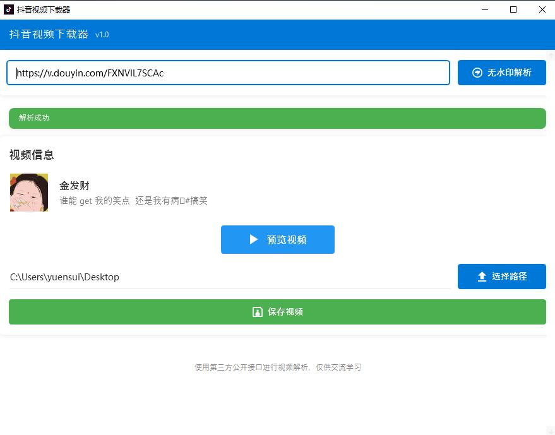Click the save path field showing Desktop

click(228, 277)
